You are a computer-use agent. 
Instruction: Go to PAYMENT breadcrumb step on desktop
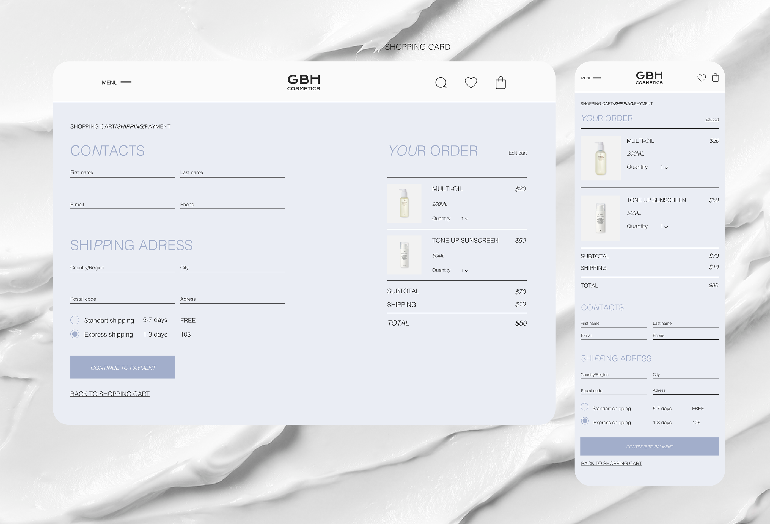(158, 126)
